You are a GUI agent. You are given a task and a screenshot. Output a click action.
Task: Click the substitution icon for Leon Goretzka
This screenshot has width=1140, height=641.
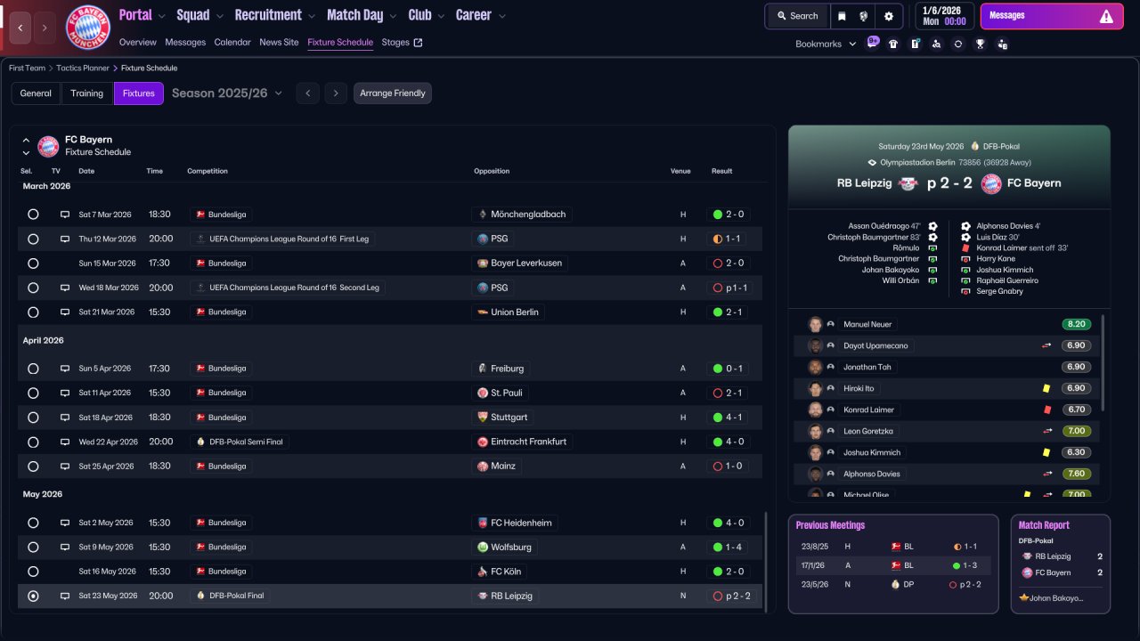[1047, 431]
